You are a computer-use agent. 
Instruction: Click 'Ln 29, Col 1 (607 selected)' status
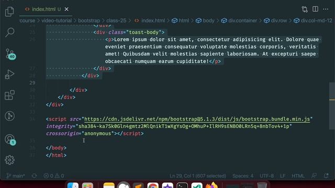click(198, 176)
